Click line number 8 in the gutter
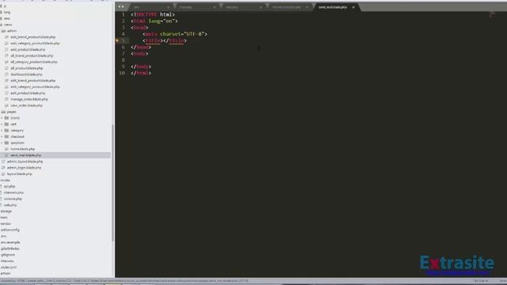The width and height of the screenshot is (507, 285). 124,60
